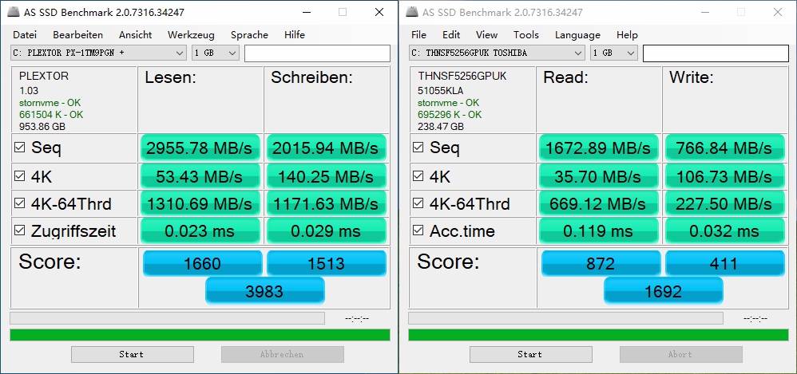
Task: Click Start in the Toshiba window
Action: (530, 354)
